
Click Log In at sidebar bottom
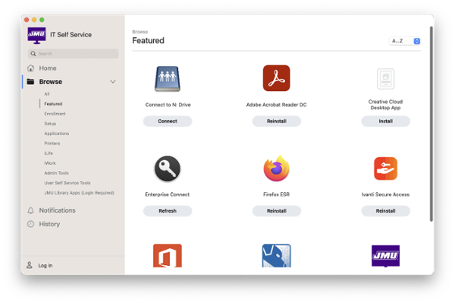pos(45,265)
